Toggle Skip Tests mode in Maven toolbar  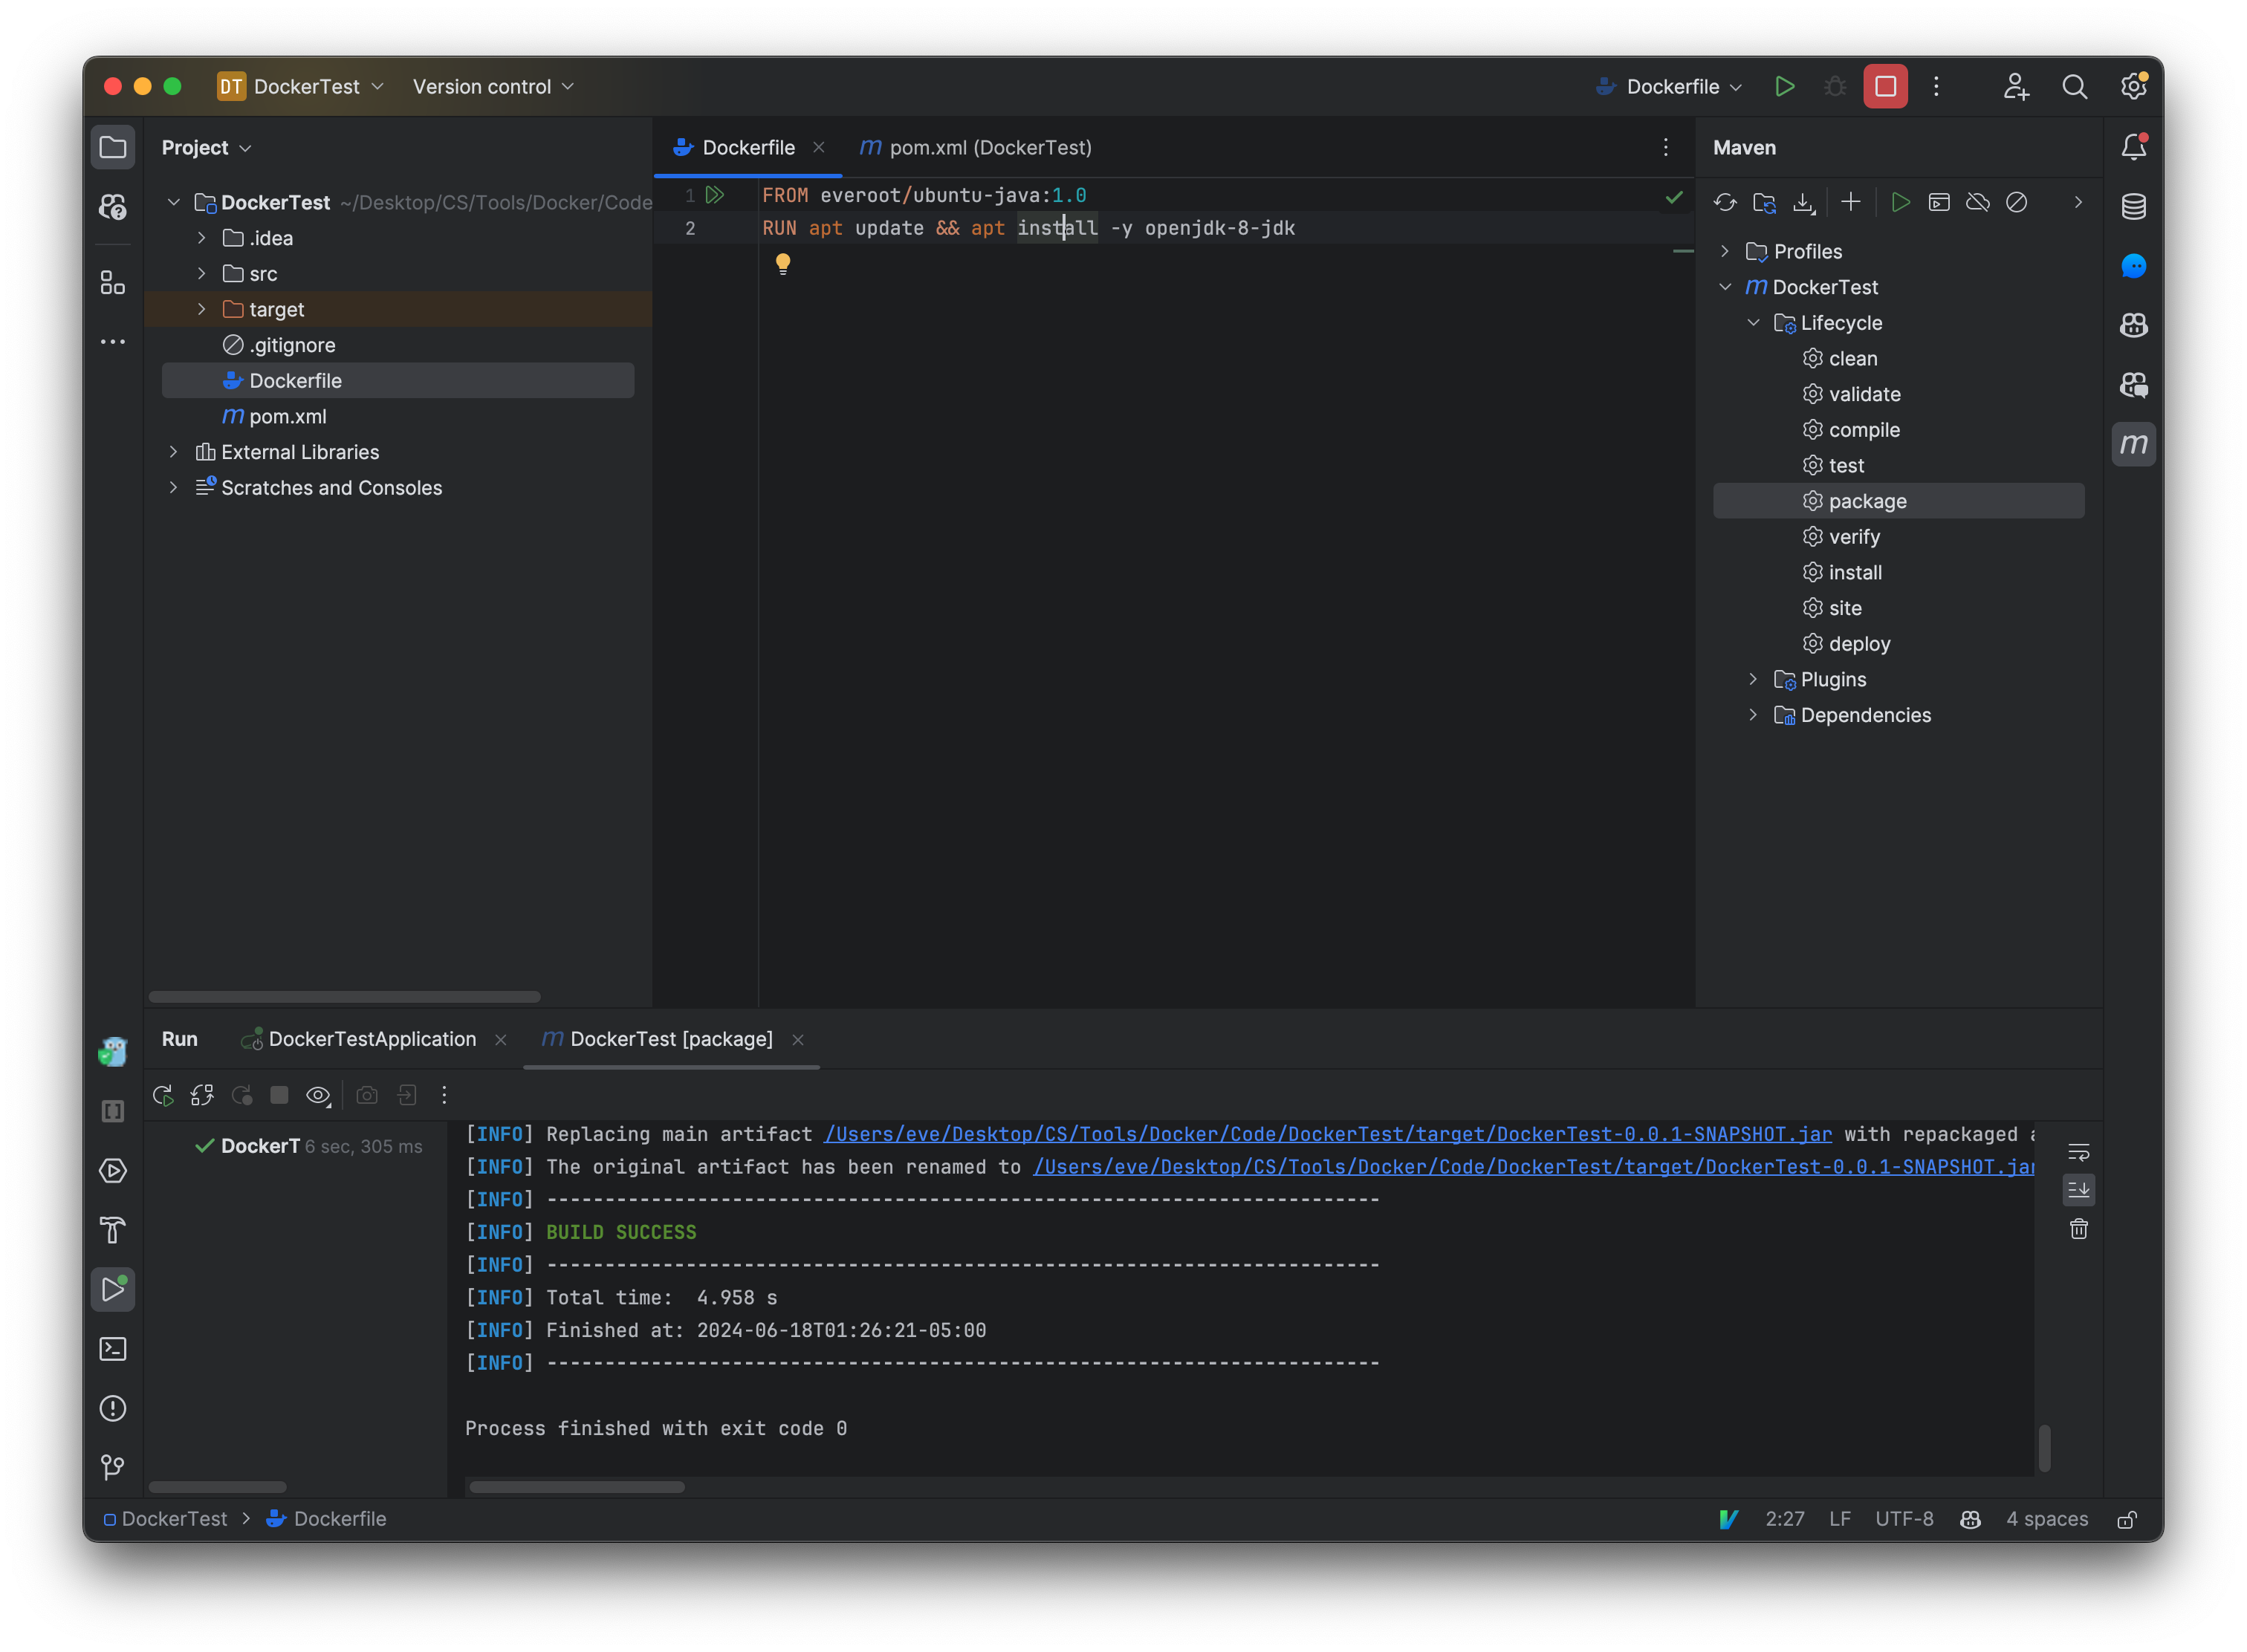2017,203
